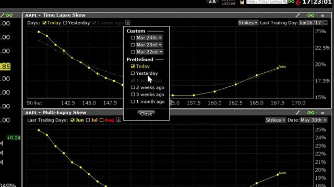Screen dimensions: 334x187
Task: Click the 142.5 strike axis label
Action: [x=68, y=103]
